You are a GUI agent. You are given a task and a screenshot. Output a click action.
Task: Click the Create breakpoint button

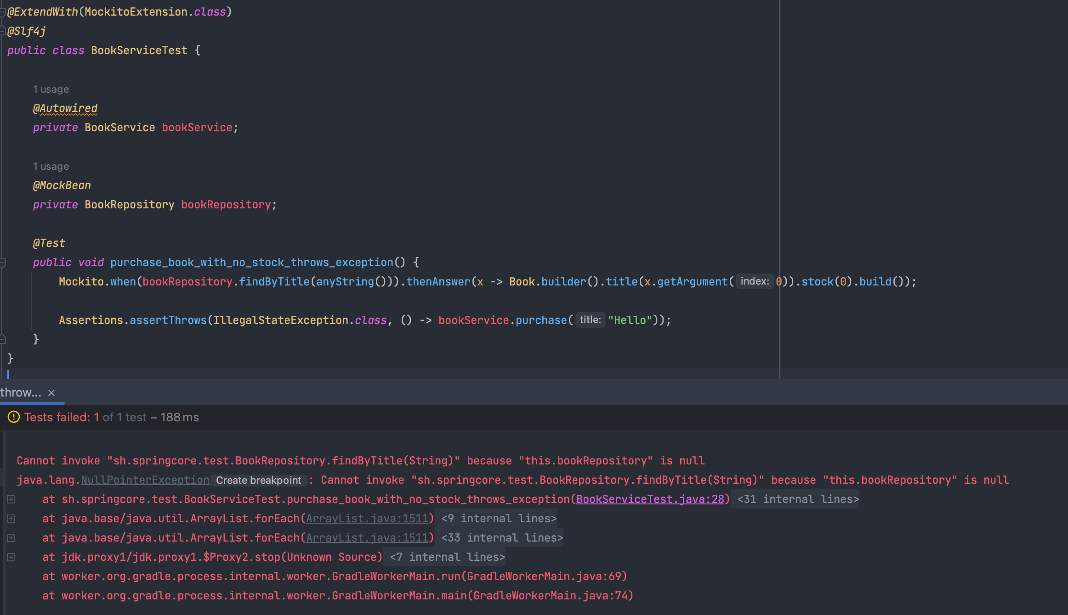(258, 480)
